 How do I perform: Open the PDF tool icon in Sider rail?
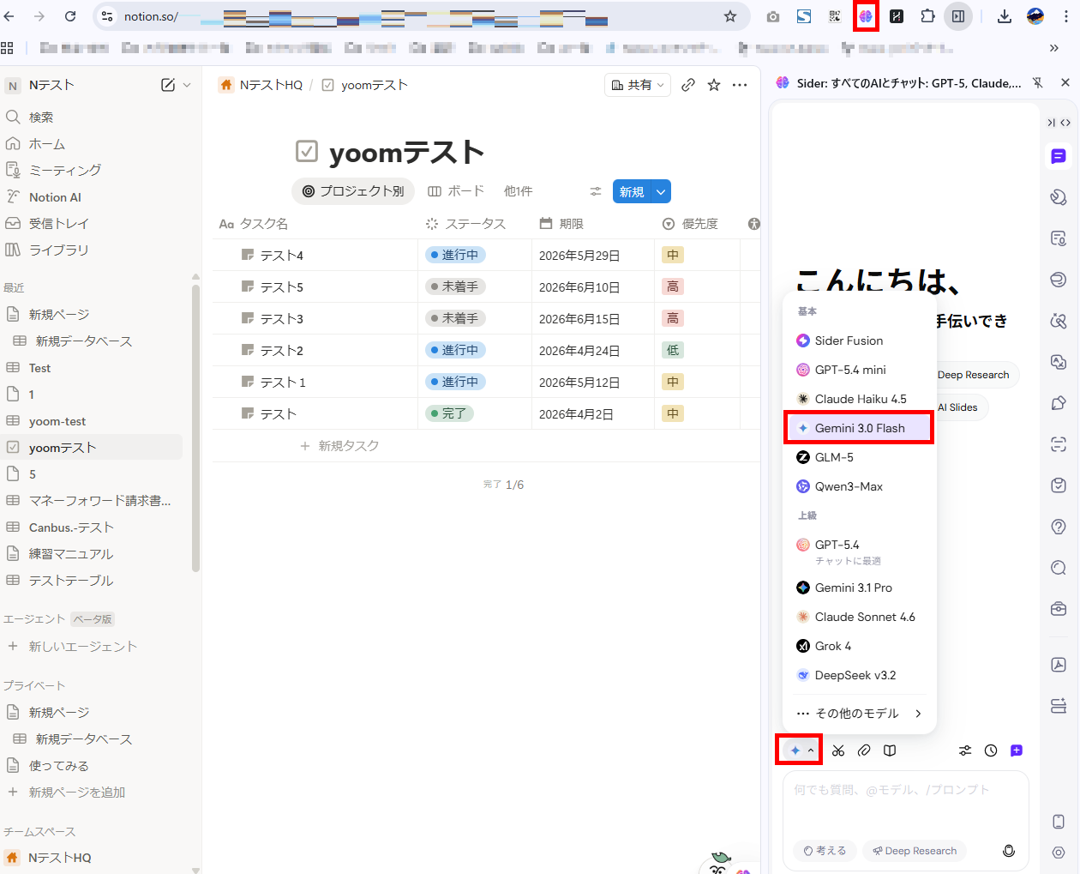(1059, 665)
